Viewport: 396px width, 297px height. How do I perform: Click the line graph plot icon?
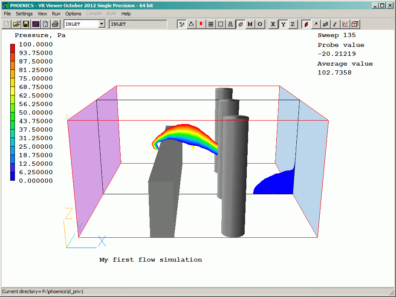[x=345, y=24]
